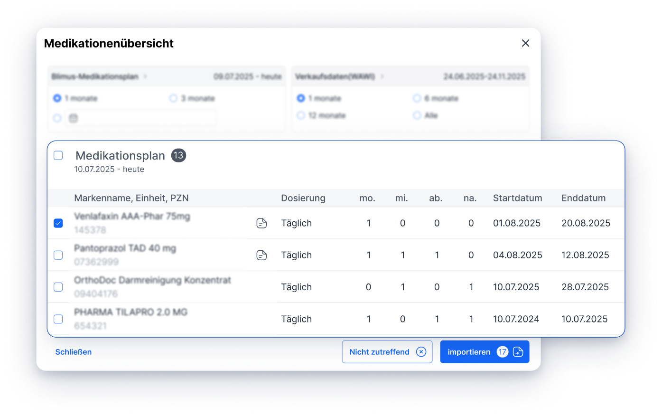Image resolution: width=662 pixels, height=416 pixels.
Task: Click the 17 badge on the importieren button
Action: (x=502, y=352)
